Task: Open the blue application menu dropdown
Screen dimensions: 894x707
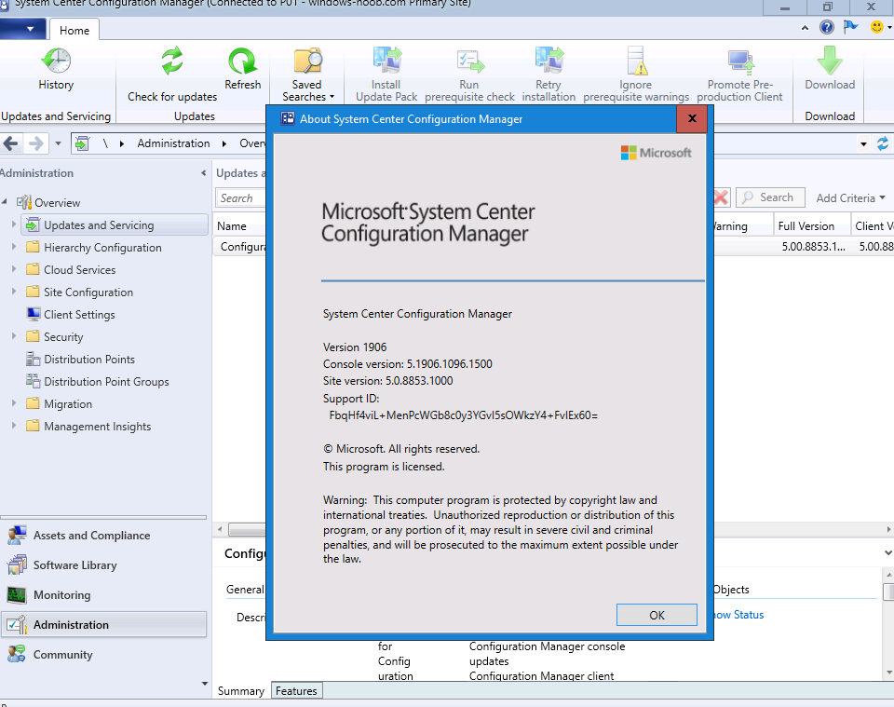Action: [22, 29]
